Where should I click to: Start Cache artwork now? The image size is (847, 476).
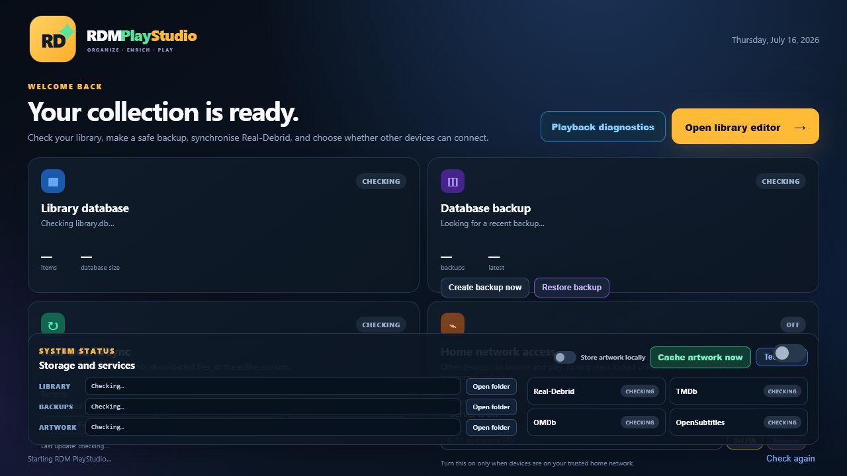700,357
